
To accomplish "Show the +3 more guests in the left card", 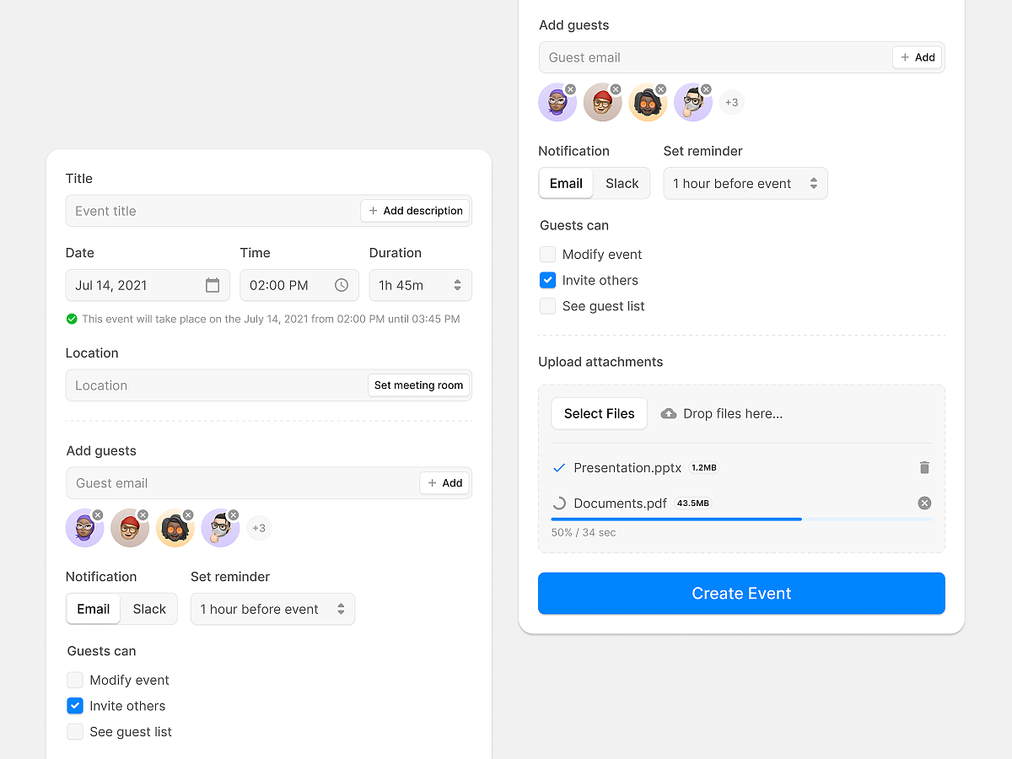I will 259,529.
